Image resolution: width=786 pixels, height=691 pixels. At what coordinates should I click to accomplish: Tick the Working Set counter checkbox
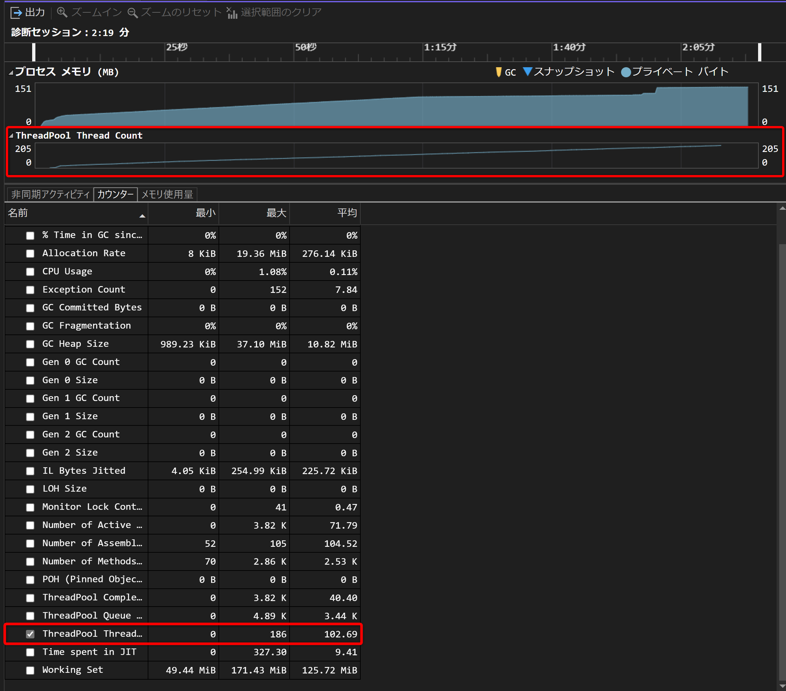(30, 670)
